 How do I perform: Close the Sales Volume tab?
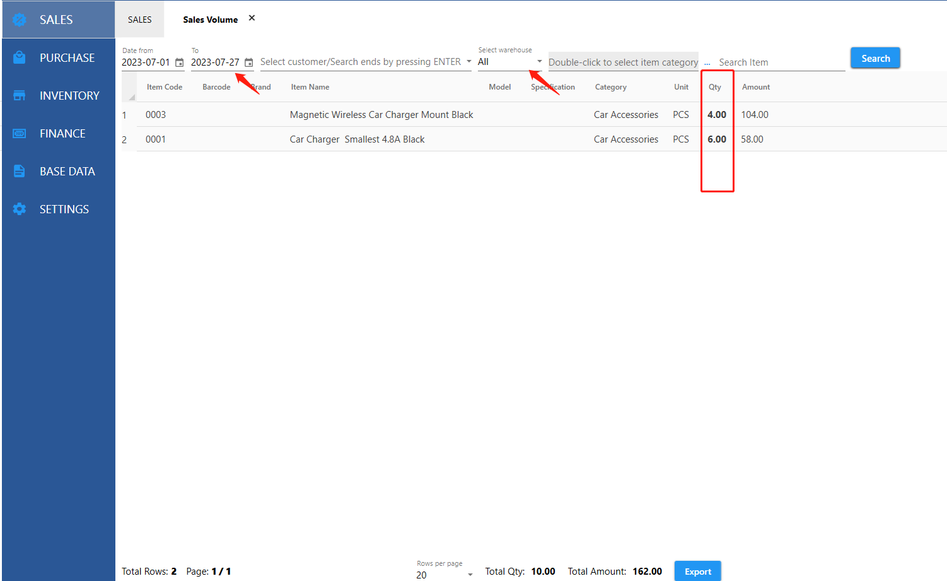coord(252,18)
